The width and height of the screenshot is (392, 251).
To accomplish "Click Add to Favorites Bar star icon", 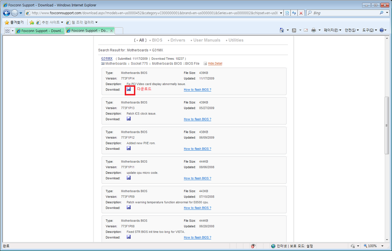I will coord(32,22).
